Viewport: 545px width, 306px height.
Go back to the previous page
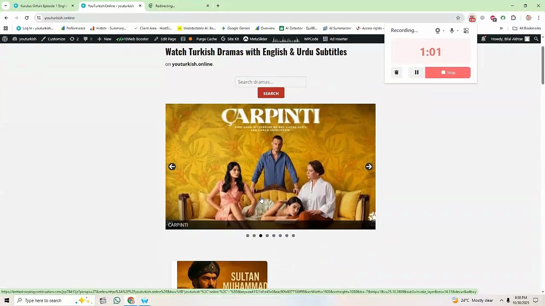point(6,18)
